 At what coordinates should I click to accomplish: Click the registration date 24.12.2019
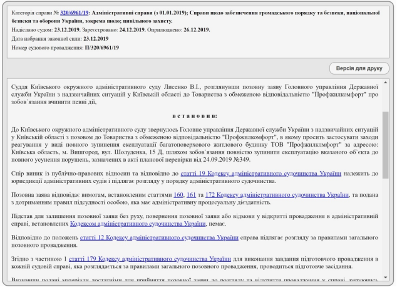pos(132,30)
